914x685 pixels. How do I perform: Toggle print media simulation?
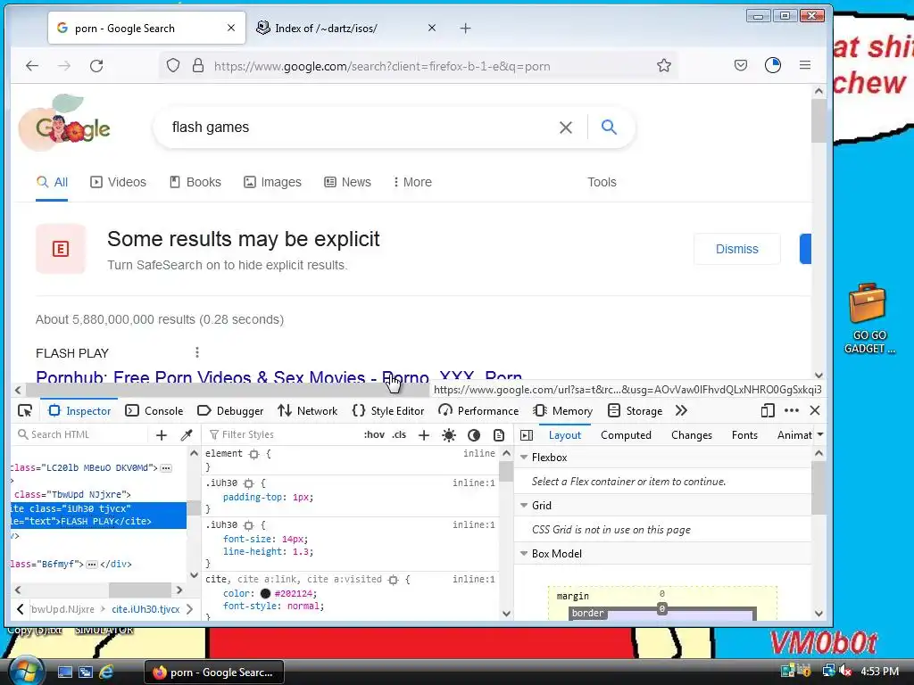[x=498, y=434]
